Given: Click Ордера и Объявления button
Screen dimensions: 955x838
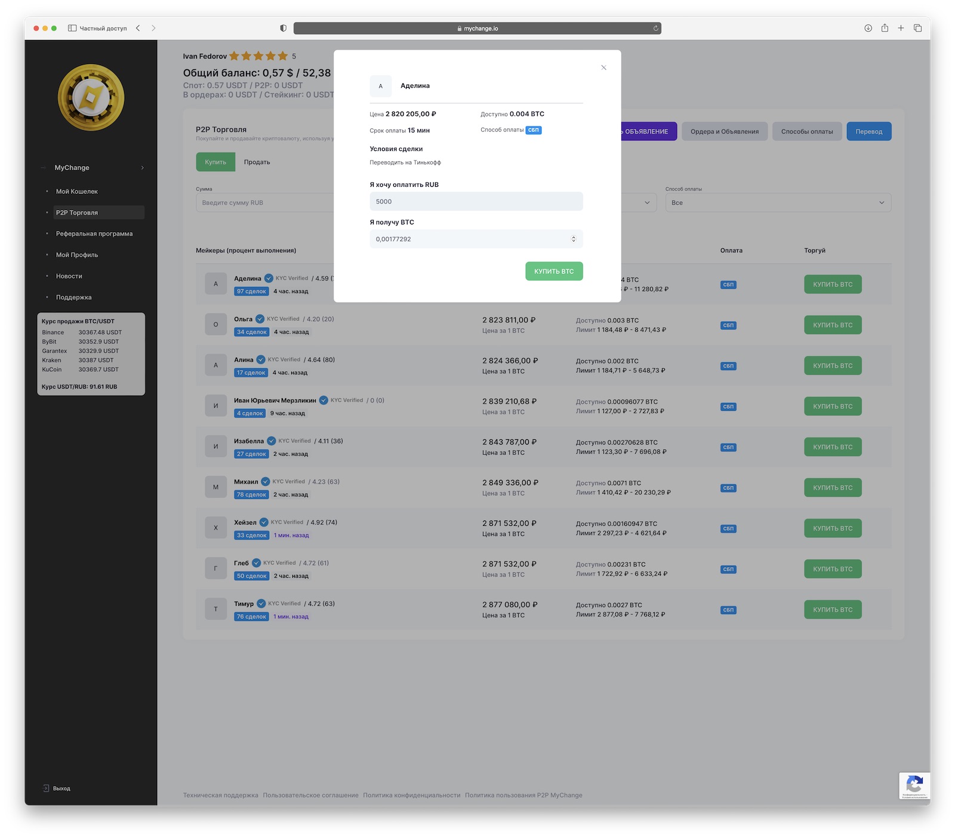Looking at the screenshot, I should click(x=725, y=132).
